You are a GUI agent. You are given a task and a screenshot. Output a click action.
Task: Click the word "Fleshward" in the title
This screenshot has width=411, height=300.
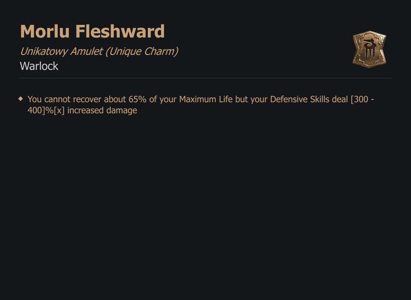click(120, 32)
